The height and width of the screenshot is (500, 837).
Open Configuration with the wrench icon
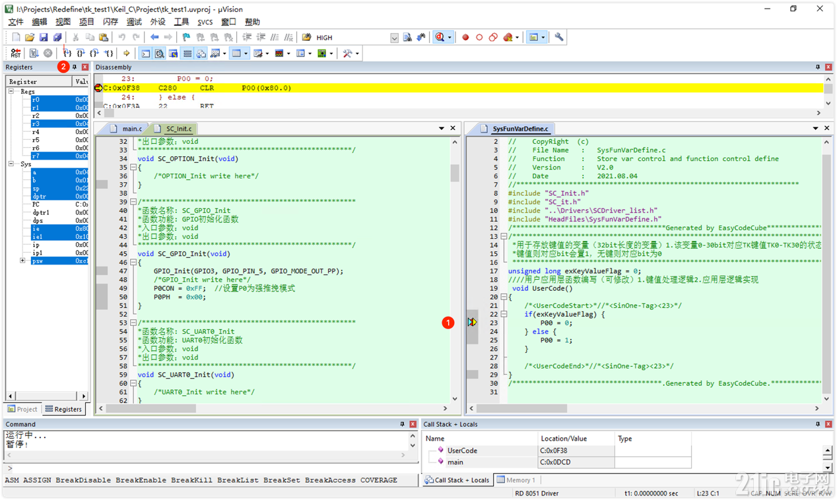point(558,38)
